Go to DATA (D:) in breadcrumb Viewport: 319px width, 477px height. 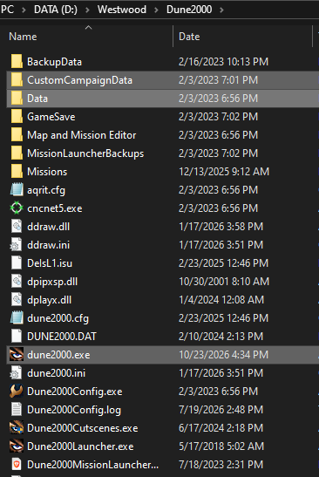pyautogui.click(x=56, y=10)
